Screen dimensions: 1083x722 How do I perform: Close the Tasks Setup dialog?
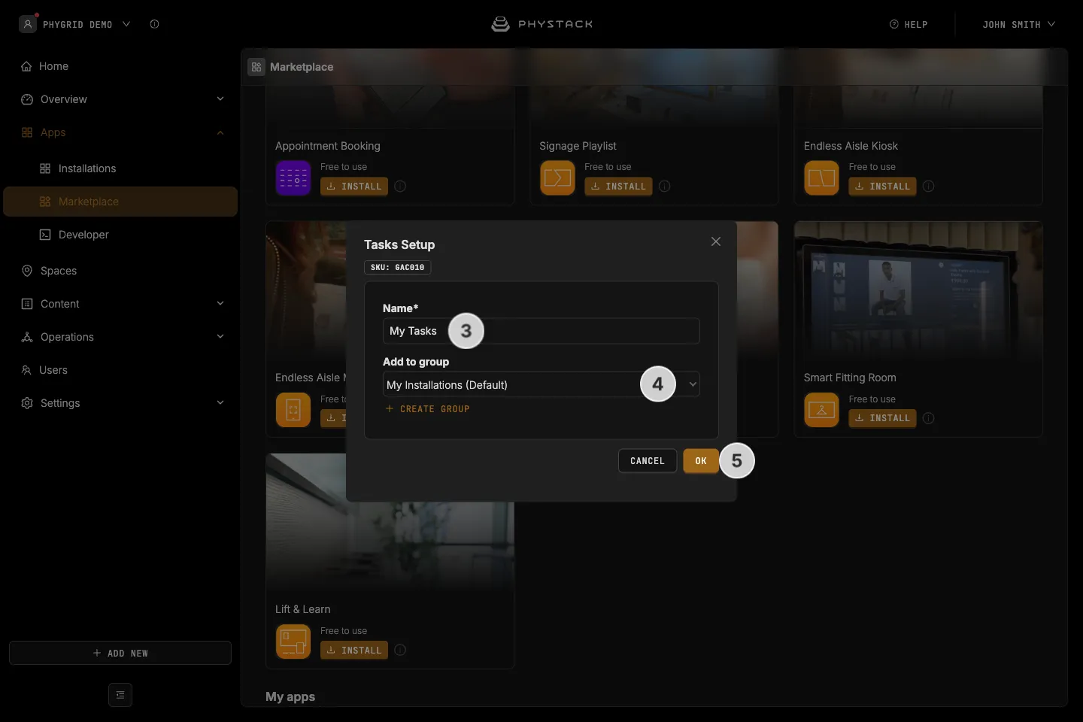tap(716, 241)
